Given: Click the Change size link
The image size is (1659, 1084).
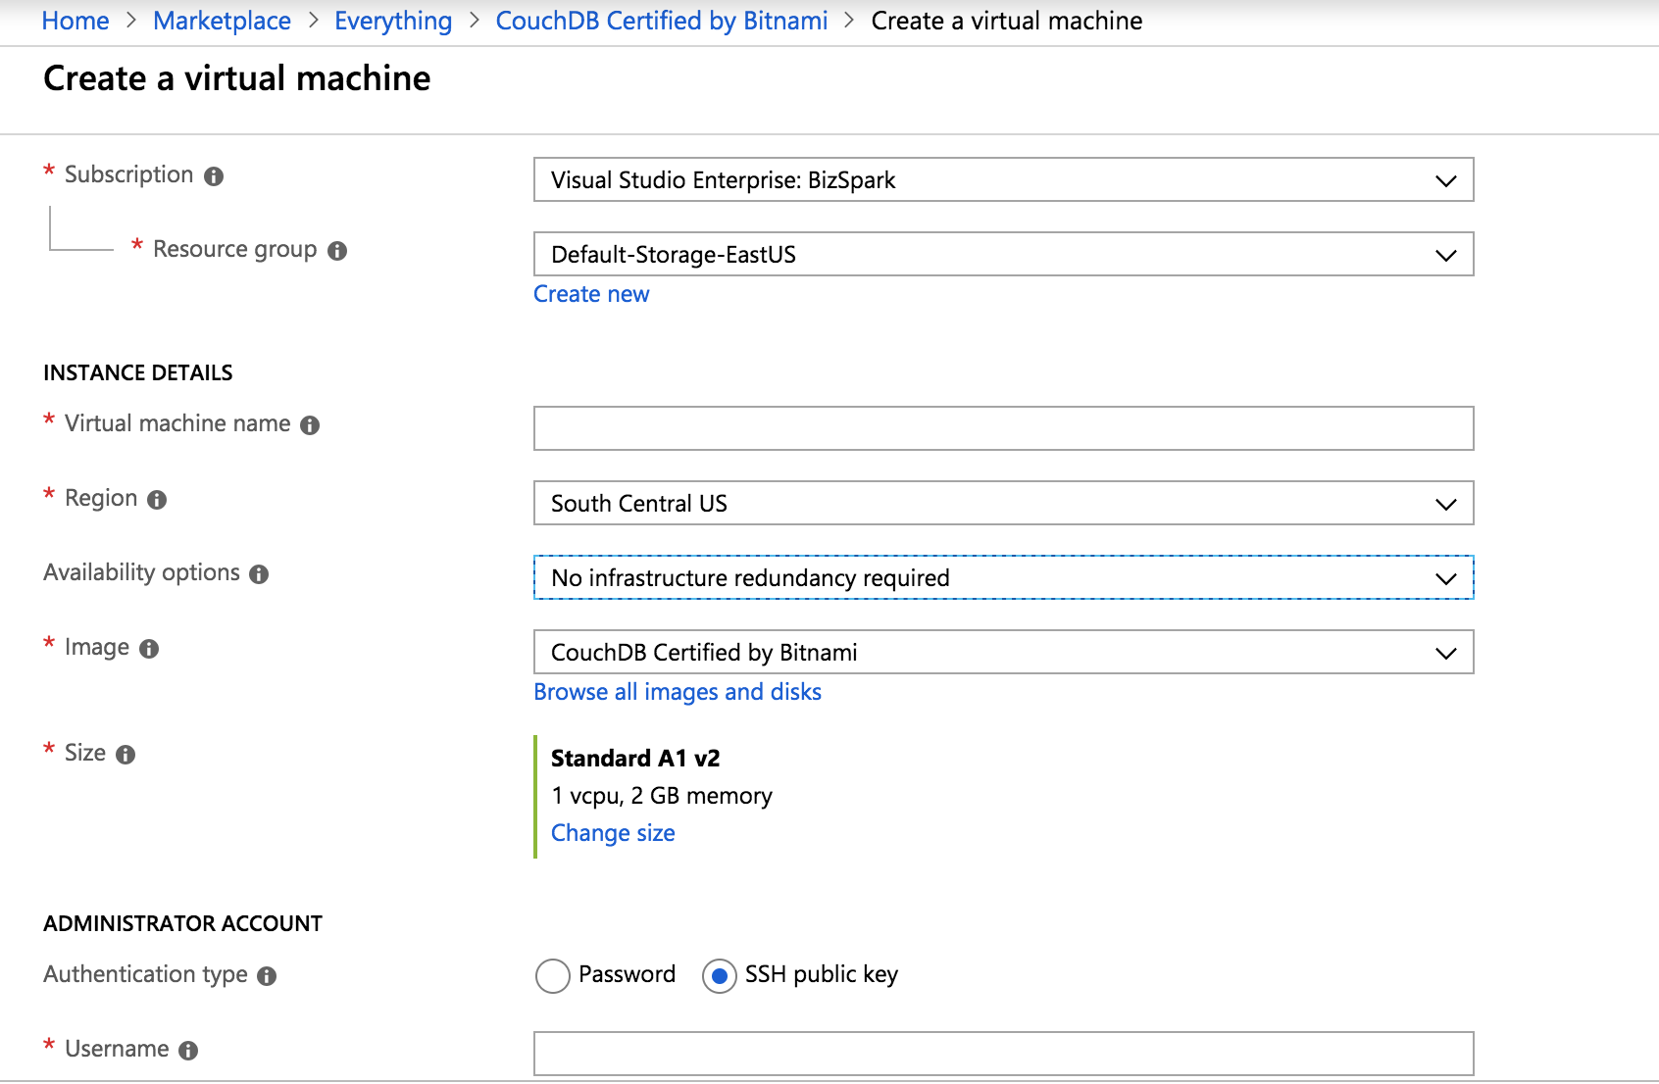Looking at the screenshot, I should (x=613, y=833).
